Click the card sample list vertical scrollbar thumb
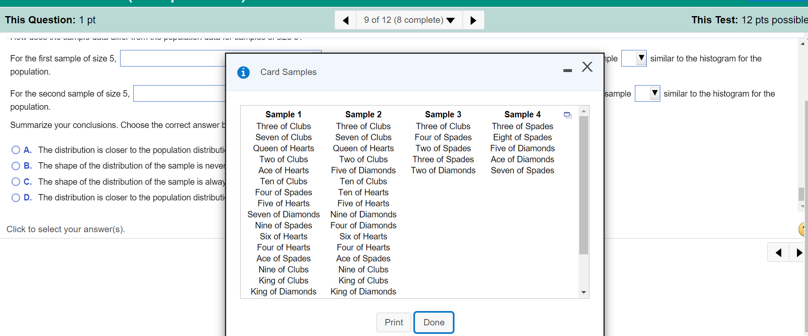808x336 pixels. pyautogui.click(x=584, y=185)
